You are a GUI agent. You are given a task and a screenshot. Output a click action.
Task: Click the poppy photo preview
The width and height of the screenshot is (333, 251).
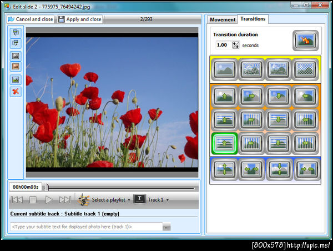[112, 102]
